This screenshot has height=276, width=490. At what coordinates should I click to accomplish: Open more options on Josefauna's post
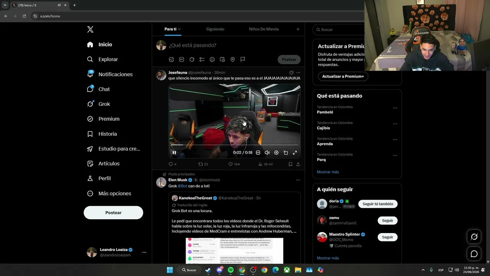(x=298, y=72)
